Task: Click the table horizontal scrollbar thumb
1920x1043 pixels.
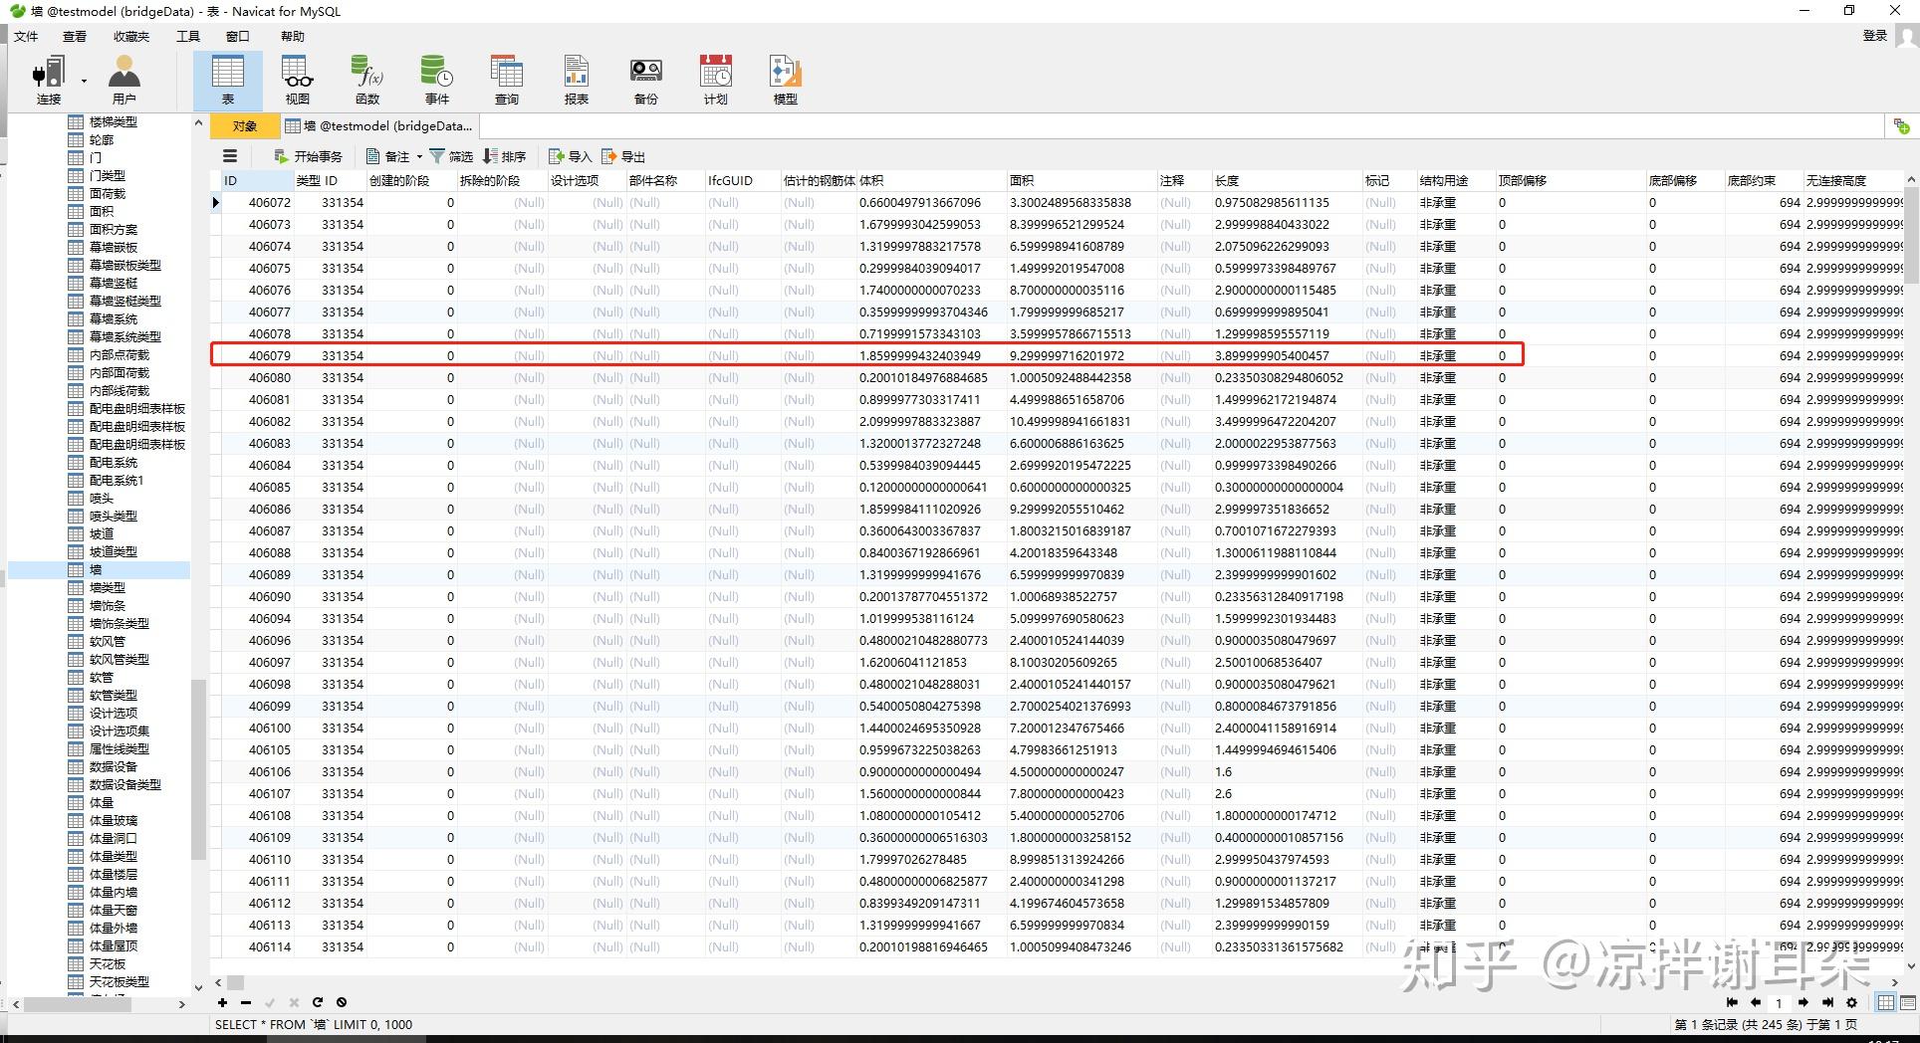Action: [235, 982]
